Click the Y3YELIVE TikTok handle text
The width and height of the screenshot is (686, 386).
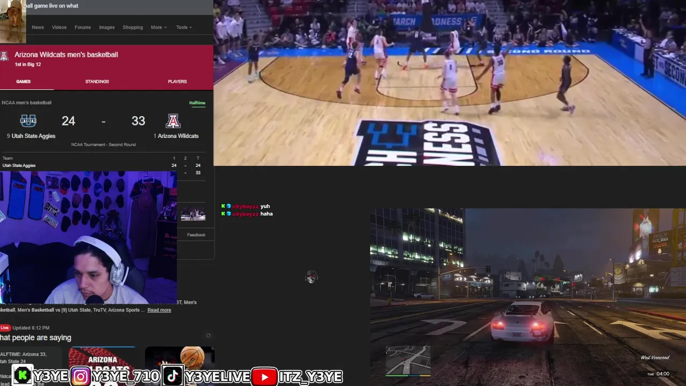[x=217, y=377]
